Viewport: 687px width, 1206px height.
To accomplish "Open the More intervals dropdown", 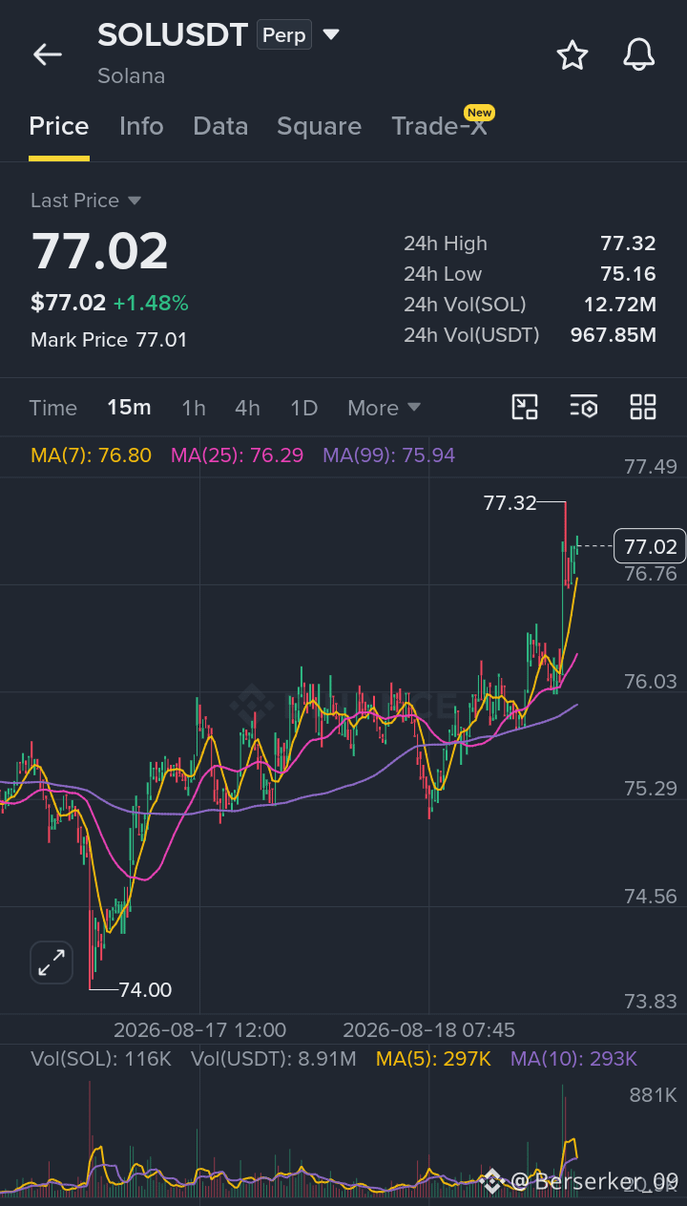I will (384, 408).
